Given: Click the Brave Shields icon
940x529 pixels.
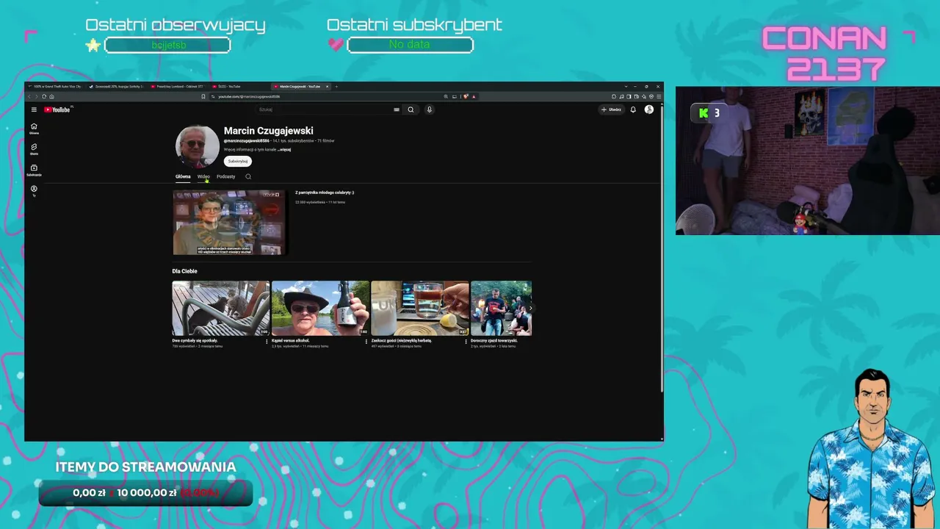Looking at the screenshot, I should click(466, 96).
